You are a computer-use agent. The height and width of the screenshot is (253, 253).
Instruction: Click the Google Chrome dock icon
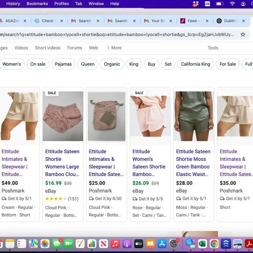click(214, 243)
